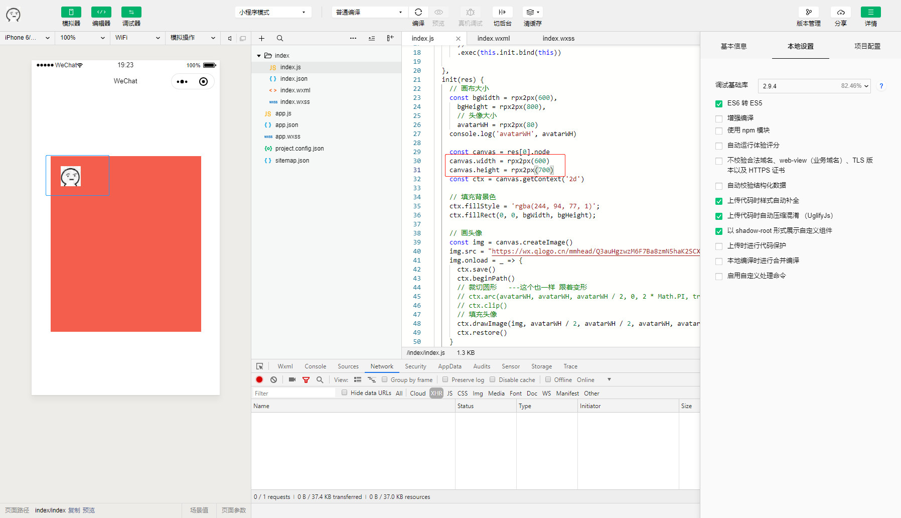The image size is (901, 518).
Task: Open real device debugging icon
Action: click(470, 12)
